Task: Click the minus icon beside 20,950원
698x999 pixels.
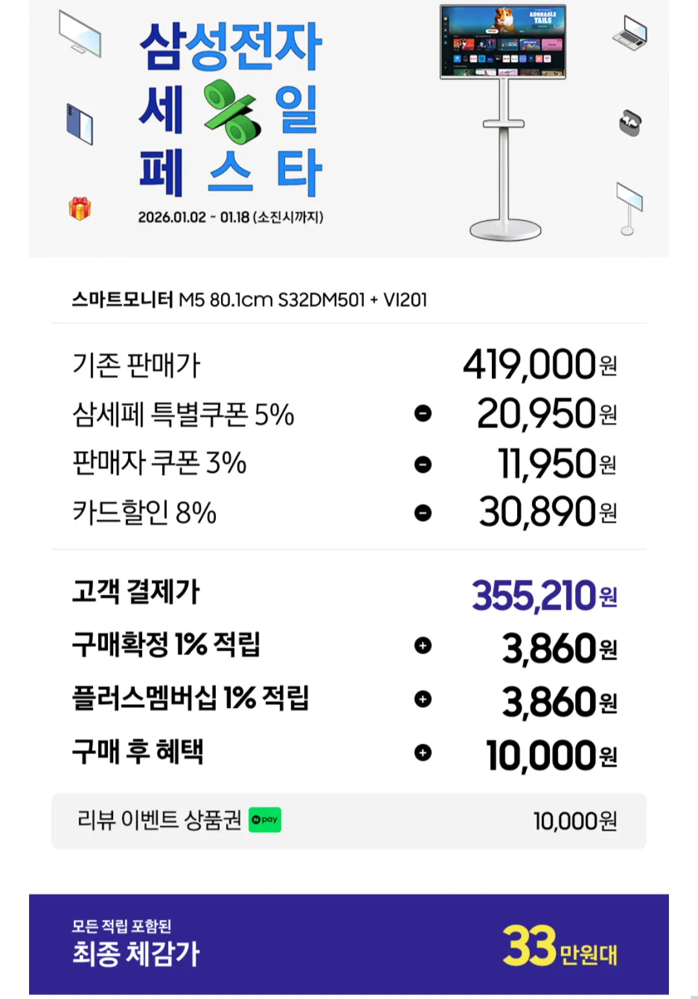Action: pyautogui.click(x=423, y=413)
